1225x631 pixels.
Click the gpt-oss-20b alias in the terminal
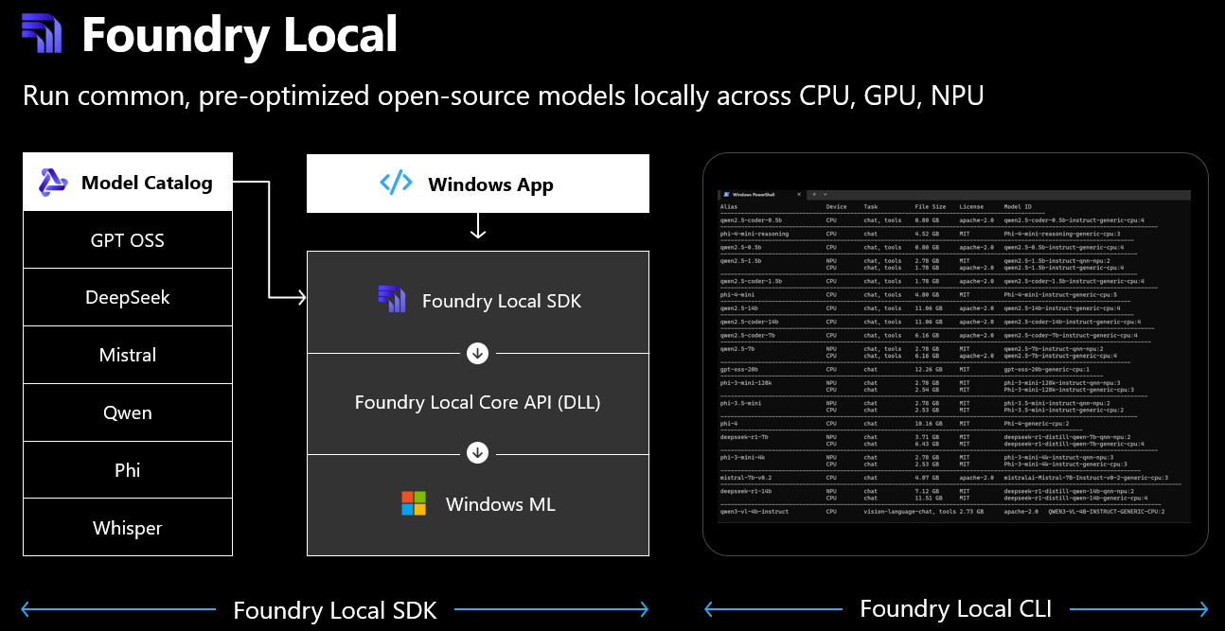pyautogui.click(x=738, y=369)
